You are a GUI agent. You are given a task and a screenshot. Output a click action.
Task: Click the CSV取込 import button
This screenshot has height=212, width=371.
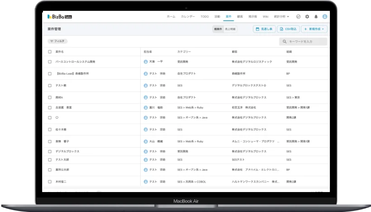pyautogui.click(x=288, y=29)
